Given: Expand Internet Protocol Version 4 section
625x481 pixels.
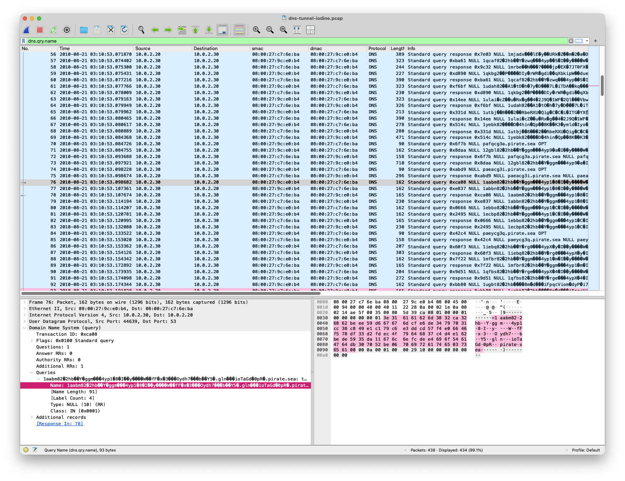Looking at the screenshot, I should 25,315.
